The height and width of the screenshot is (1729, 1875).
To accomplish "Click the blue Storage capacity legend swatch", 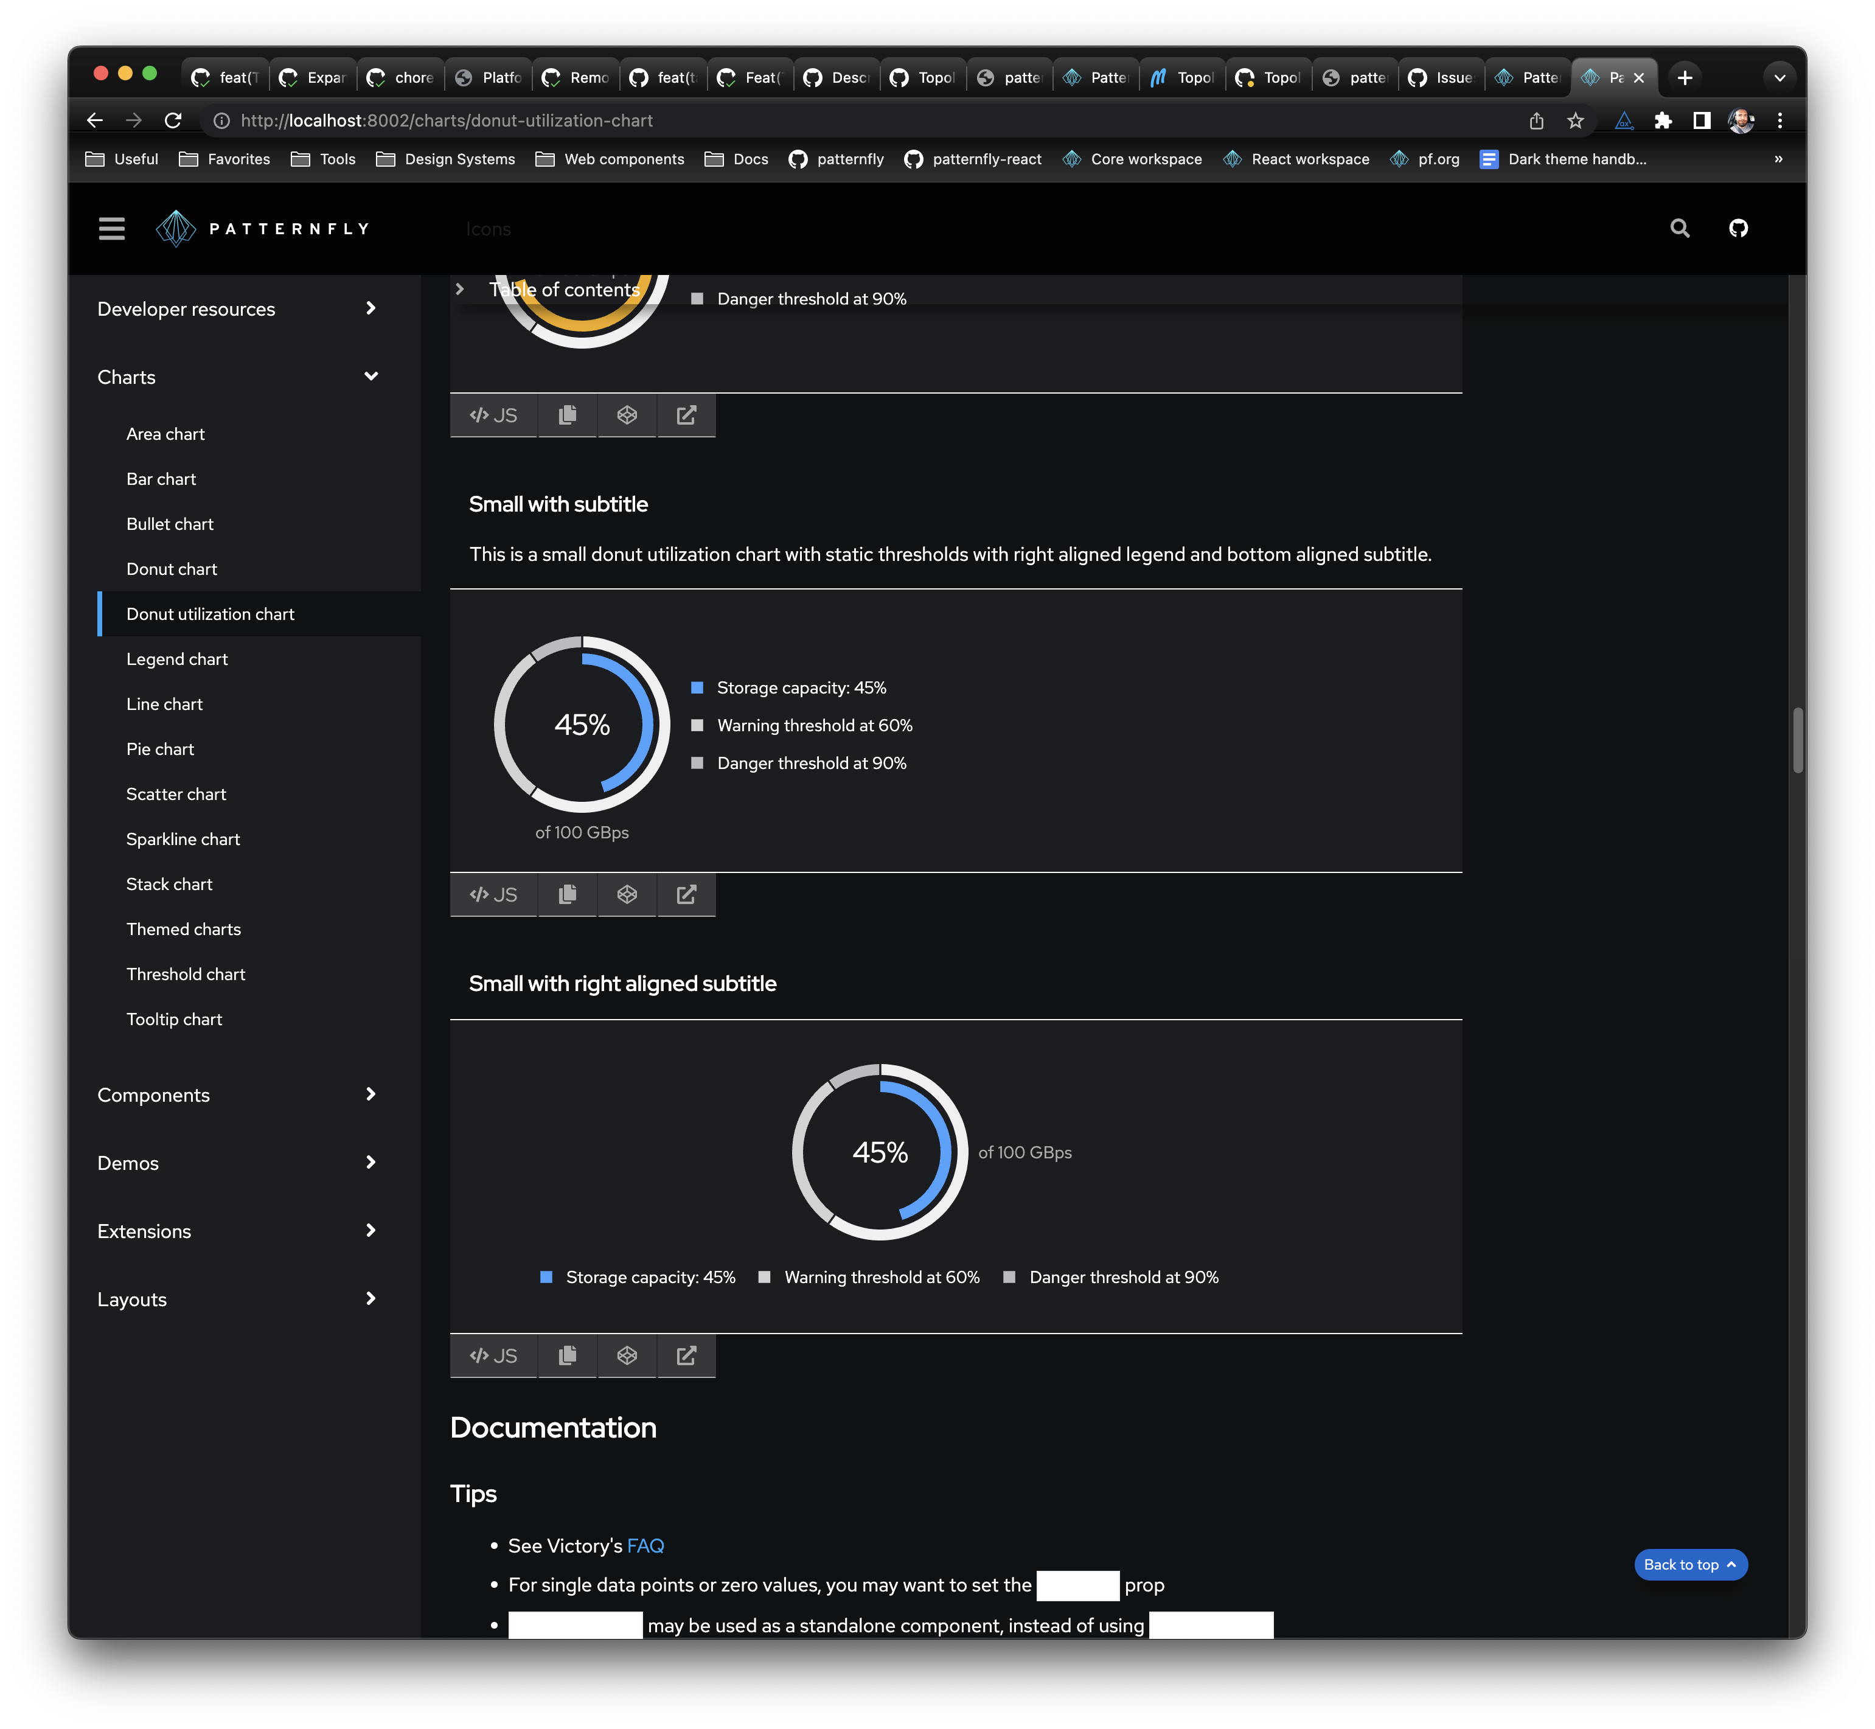I will tap(697, 687).
